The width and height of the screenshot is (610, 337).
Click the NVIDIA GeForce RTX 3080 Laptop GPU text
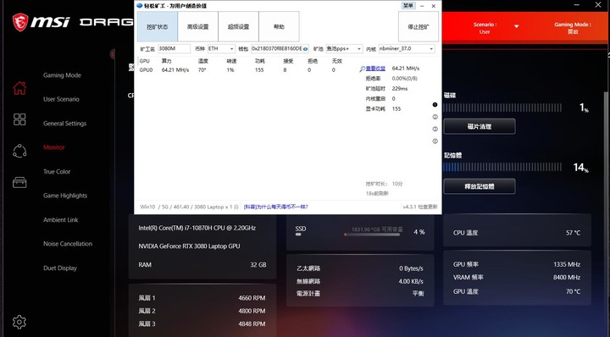(x=189, y=246)
